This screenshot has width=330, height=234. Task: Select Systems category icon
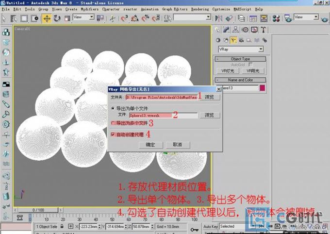(x=264, y=40)
